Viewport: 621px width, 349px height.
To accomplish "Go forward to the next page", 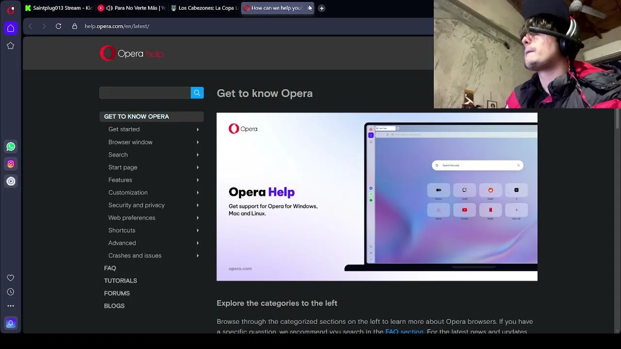I will pyautogui.click(x=44, y=26).
